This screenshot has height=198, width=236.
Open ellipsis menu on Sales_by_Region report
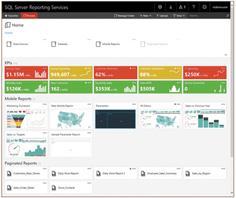point(223,169)
